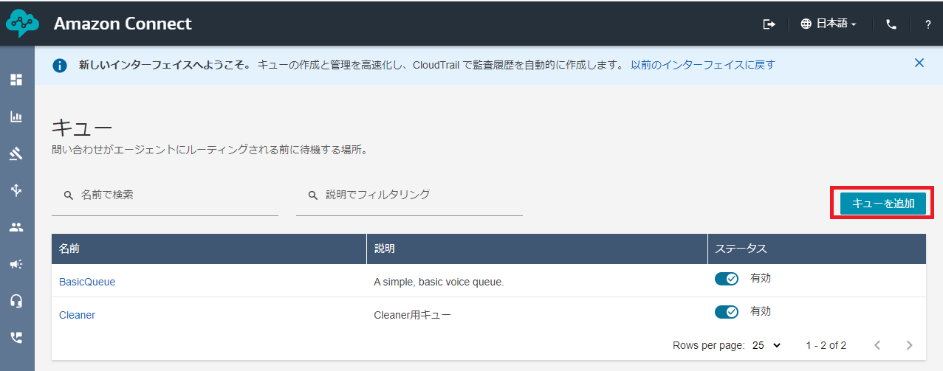
Task: Open the dashboard icon in sidebar
Action: click(x=16, y=80)
